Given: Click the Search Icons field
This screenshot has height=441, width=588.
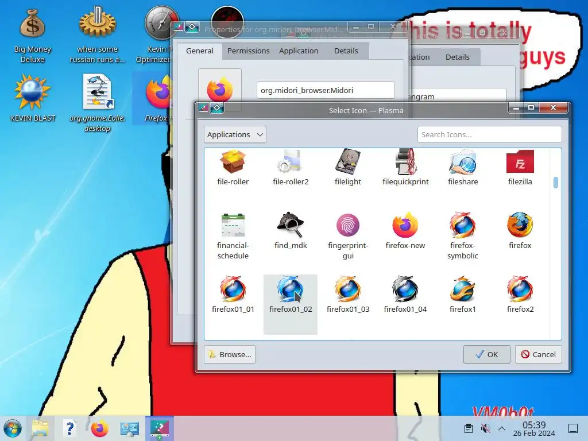Looking at the screenshot, I should point(489,134).
